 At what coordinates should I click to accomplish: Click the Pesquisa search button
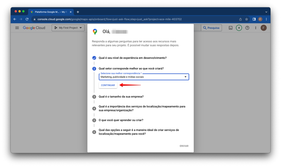(212, 28)
